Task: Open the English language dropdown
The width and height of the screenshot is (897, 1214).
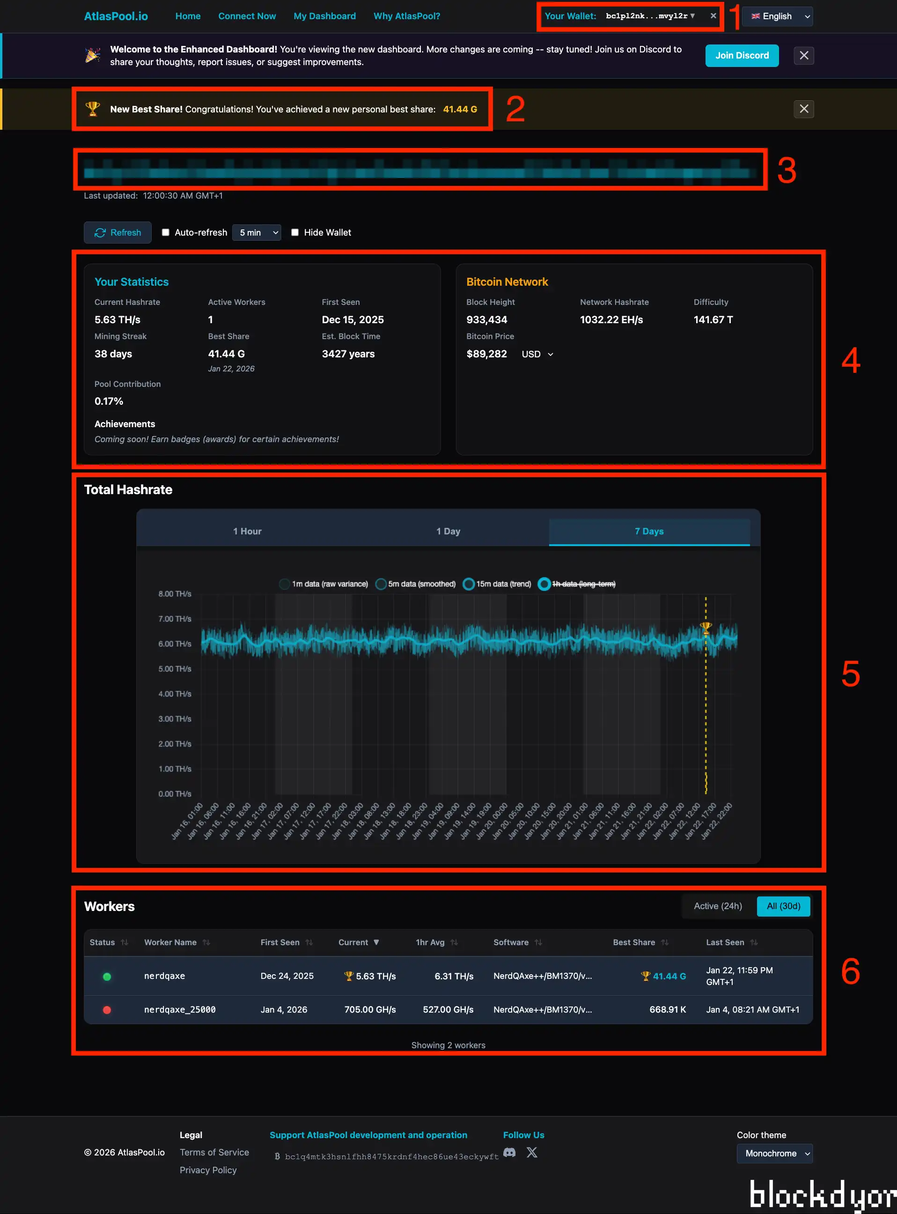Action: (777, 16)
